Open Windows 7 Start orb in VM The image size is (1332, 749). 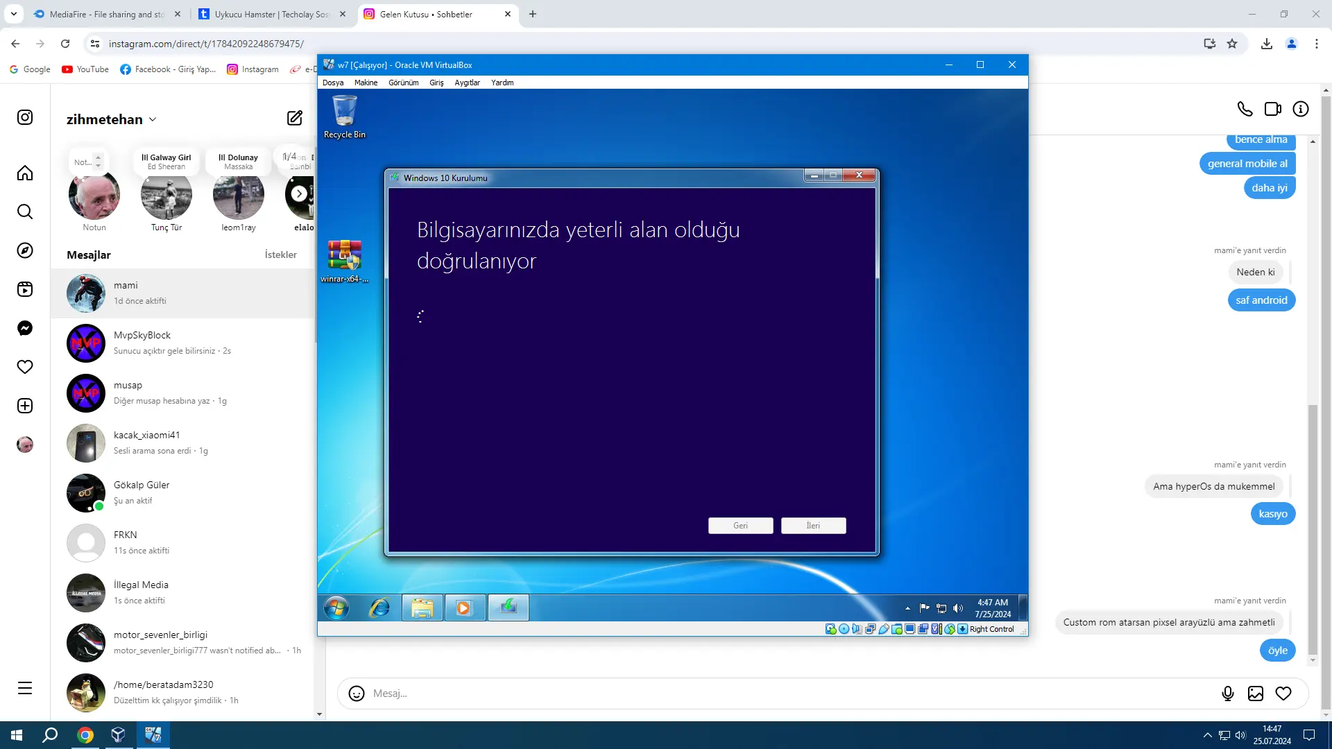point(336,608)
